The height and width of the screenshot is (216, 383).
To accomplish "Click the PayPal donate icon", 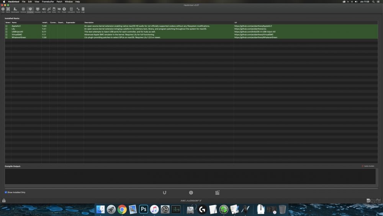I will tap(374, 200).
